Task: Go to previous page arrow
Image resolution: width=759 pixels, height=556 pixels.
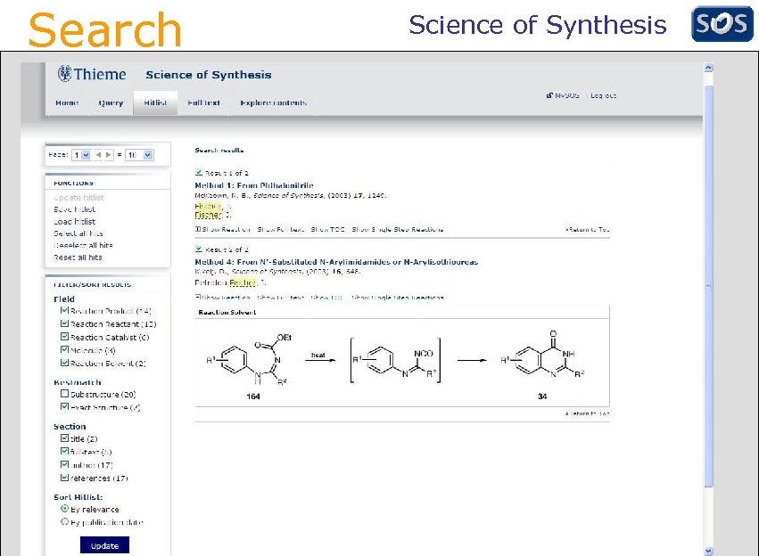Action: click(98, 155)
